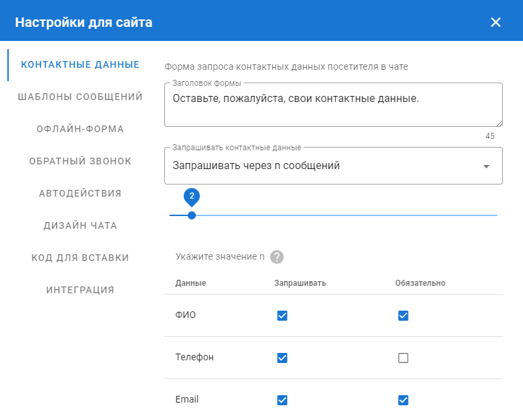Open the Контактные данные tab
Image resolution: width=523 pixels, height=416 pixels.
pos(80,64)
